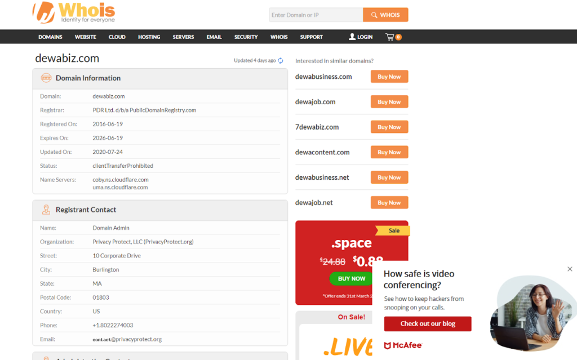Screen dimensions: 577x360
Task: Open the contact@privacyprotect.org email link
Action: (x=127, y=339)
